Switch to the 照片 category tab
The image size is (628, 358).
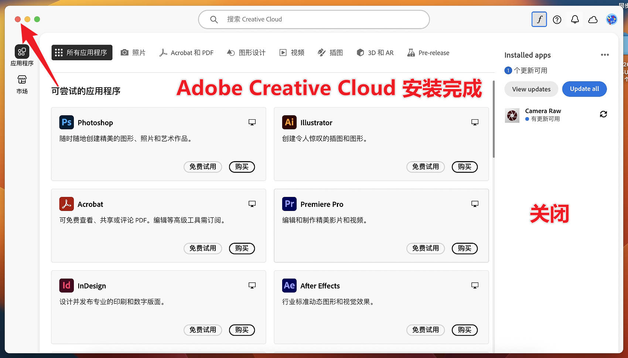tap(133, 53)
